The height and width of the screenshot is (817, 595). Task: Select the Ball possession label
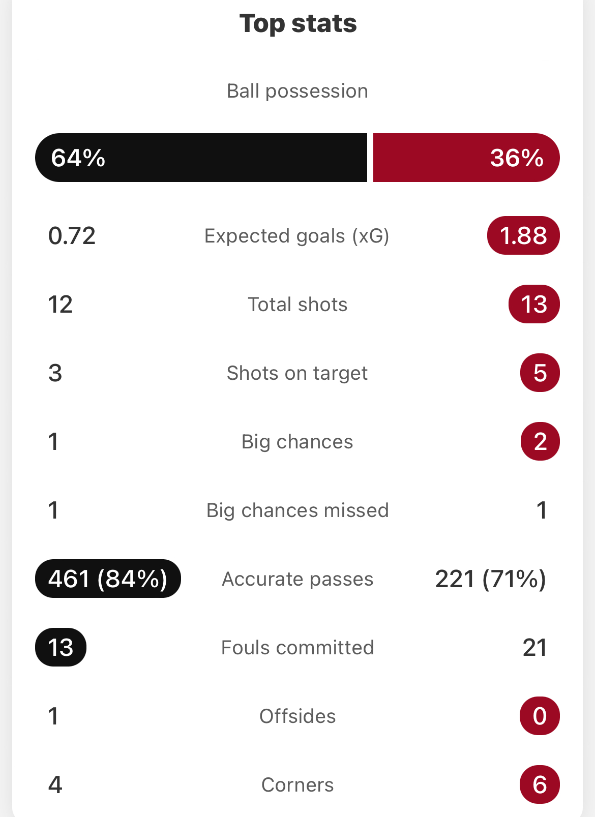297,91
